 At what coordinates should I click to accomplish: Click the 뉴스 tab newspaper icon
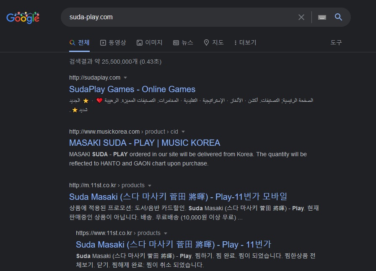click(176, 43)
